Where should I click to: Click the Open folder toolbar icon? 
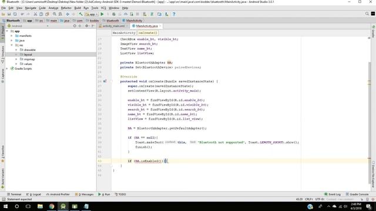4,14
